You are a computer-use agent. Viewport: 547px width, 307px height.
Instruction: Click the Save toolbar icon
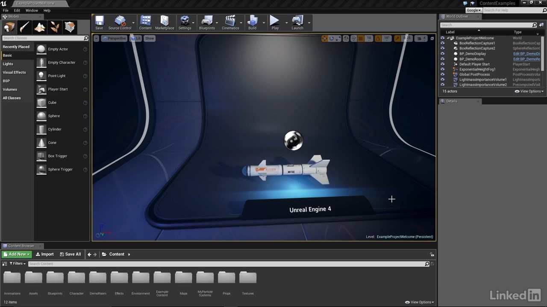(x=99, y=23)
